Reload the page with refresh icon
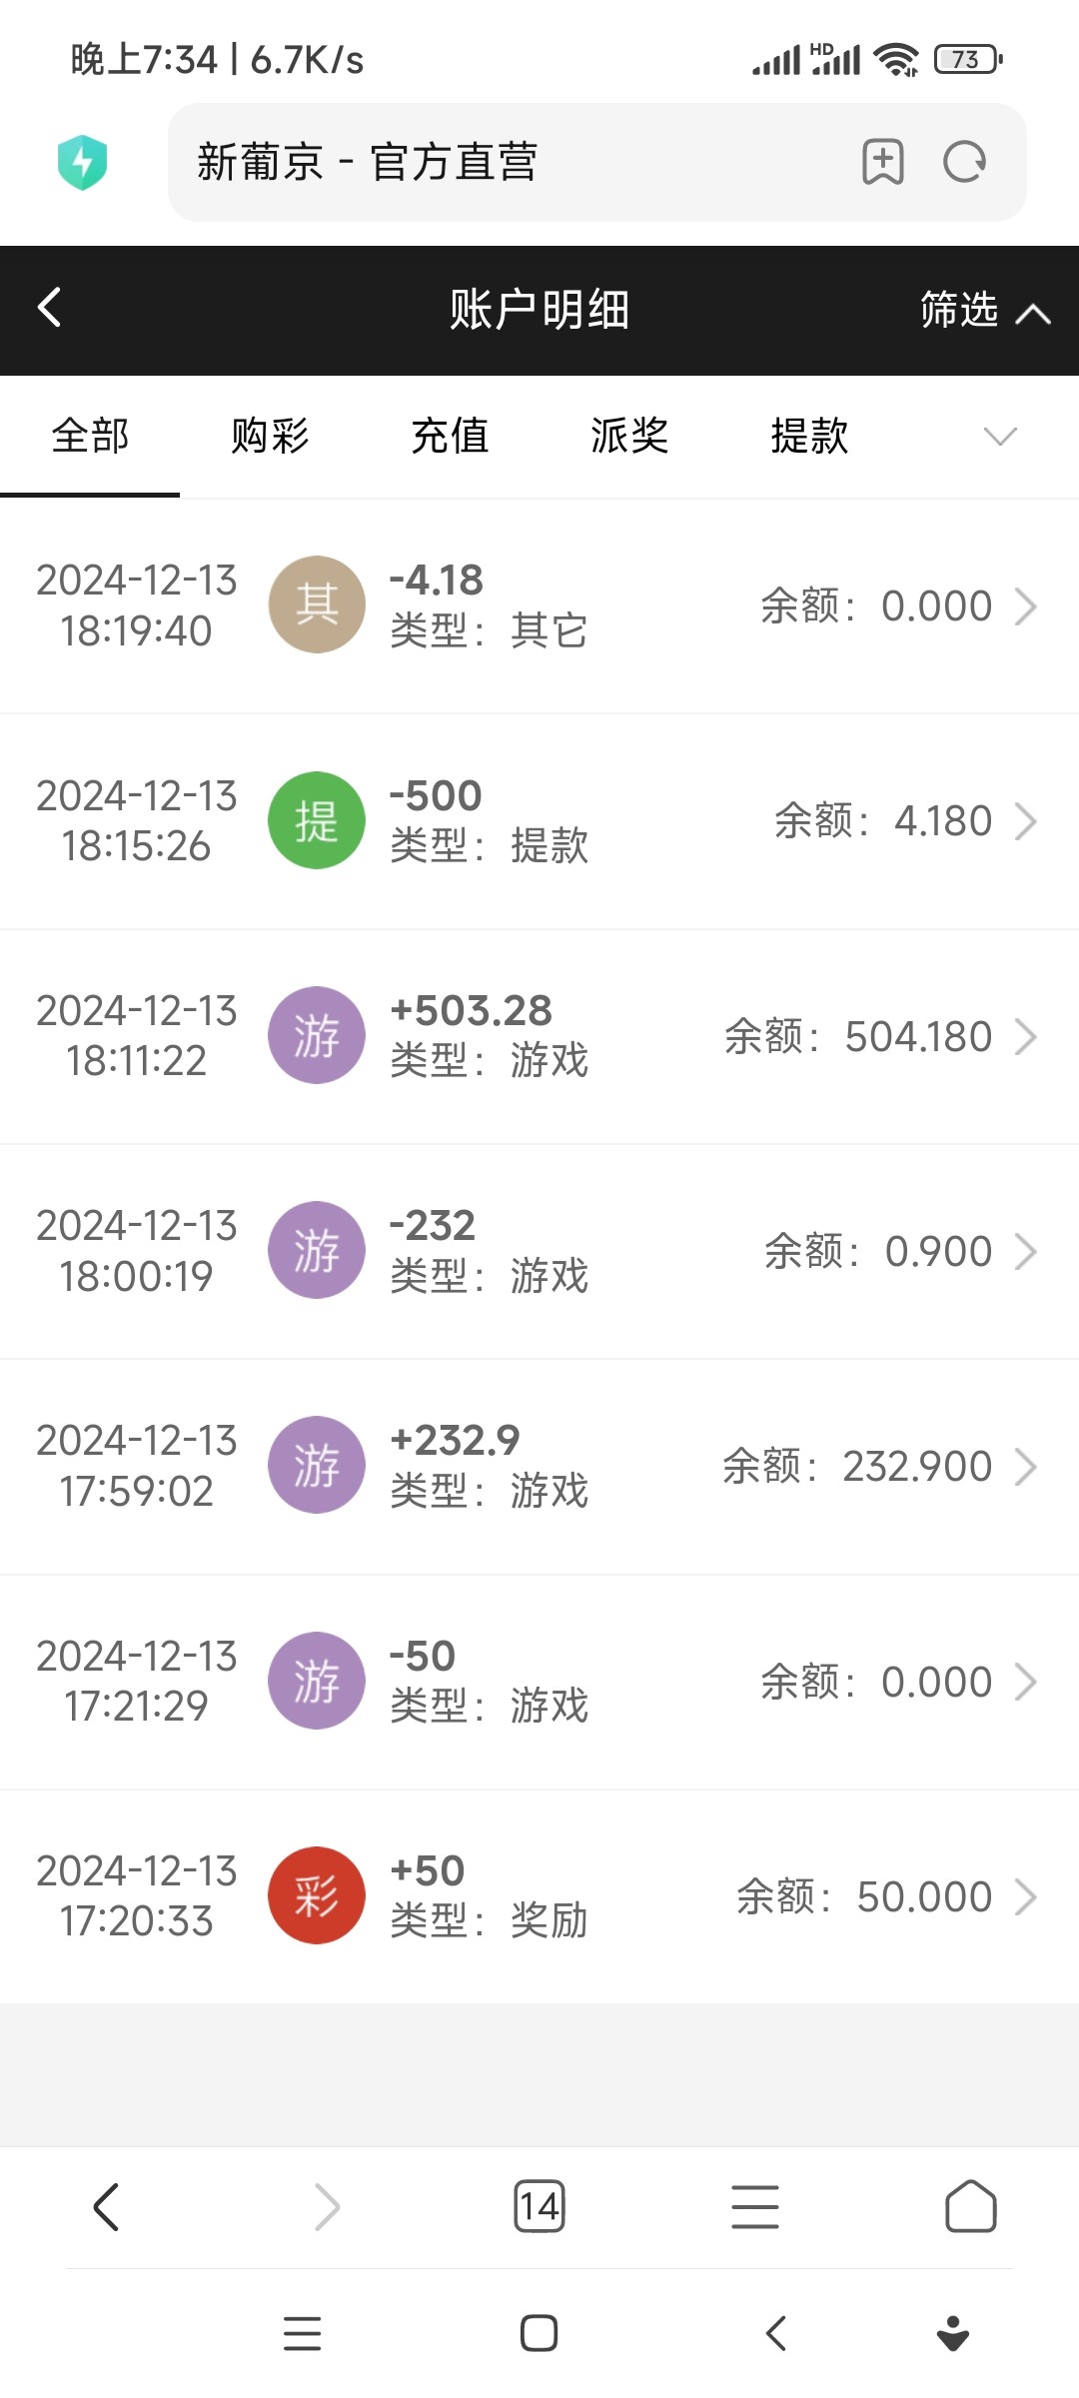 click(x=964, y=162)
